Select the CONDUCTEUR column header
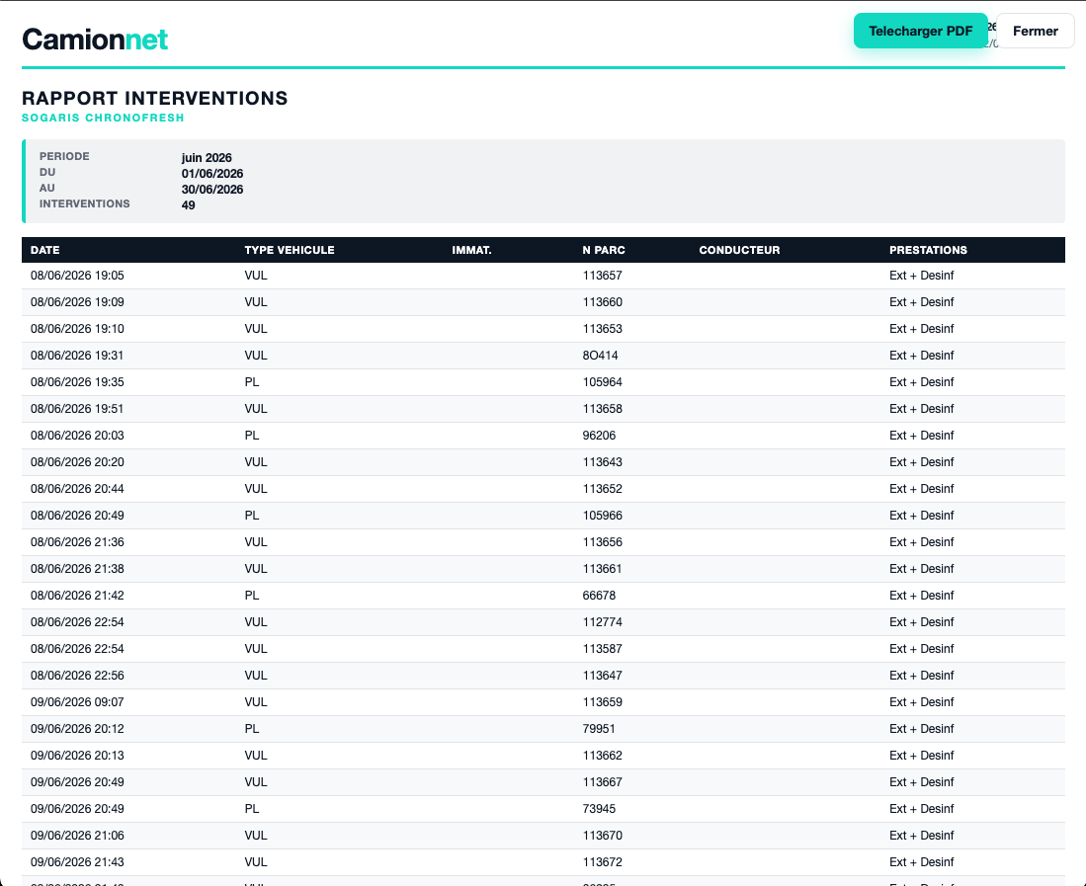 (x=740, y=250)
